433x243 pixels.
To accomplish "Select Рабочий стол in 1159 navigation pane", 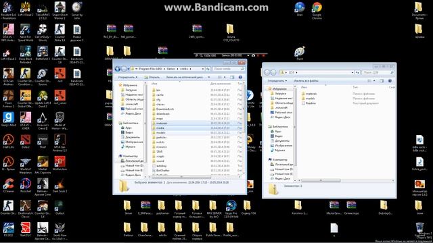I will 281,113.
